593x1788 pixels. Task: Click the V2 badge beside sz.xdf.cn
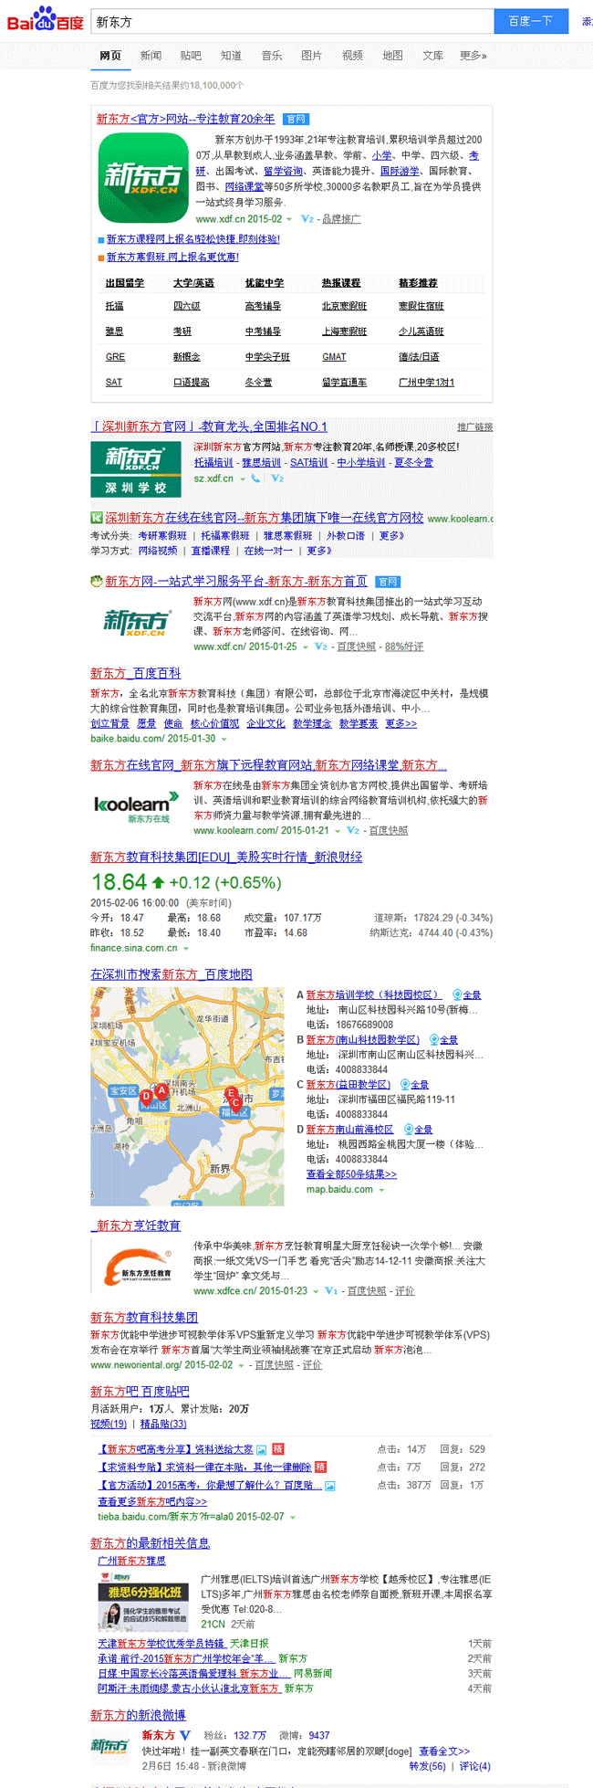(x=277, y=479)
